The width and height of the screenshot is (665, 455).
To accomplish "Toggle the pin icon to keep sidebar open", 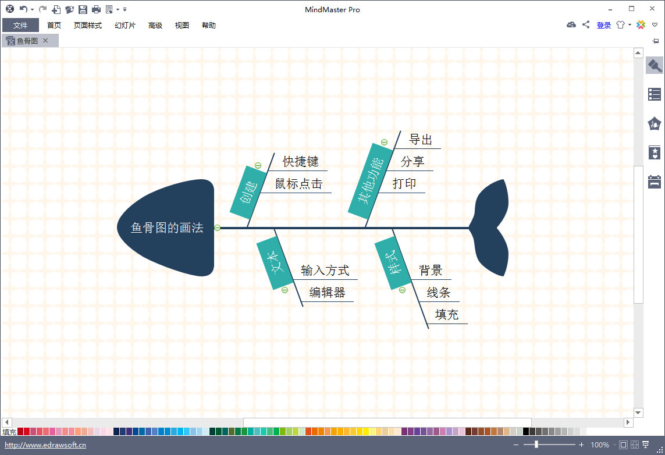I will 656,41.
